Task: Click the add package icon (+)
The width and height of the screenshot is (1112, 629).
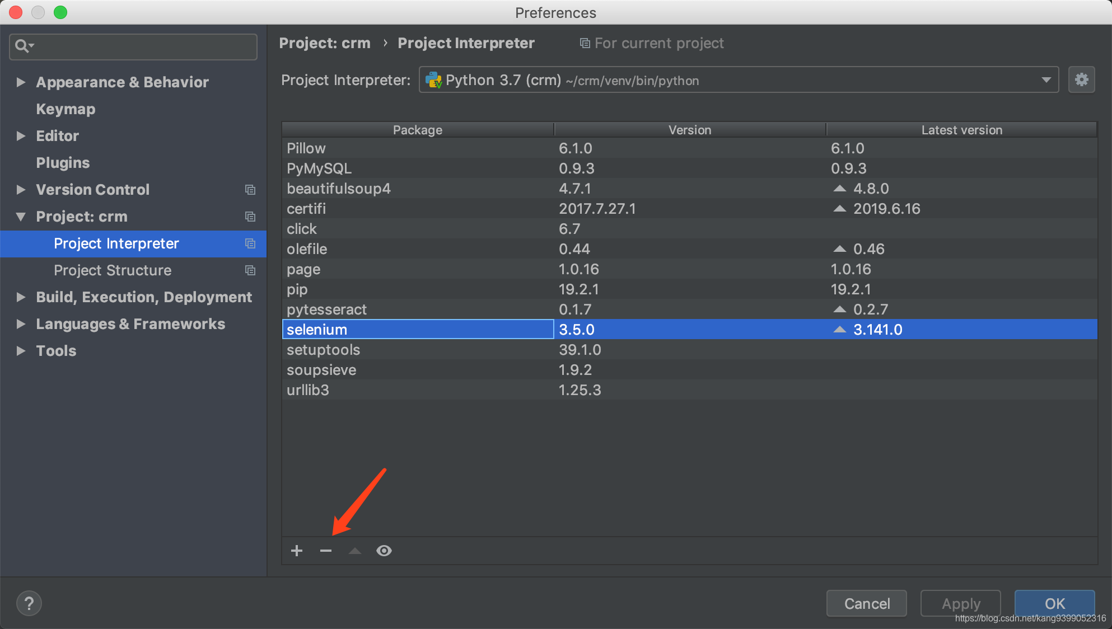Action: 298,551
